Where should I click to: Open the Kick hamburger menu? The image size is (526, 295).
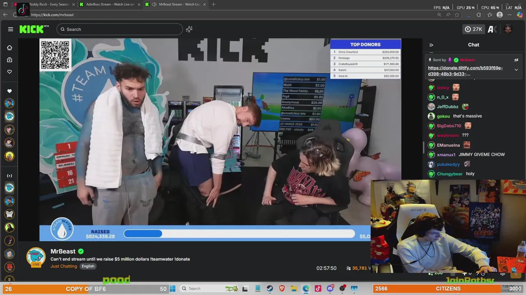[10, 29]
